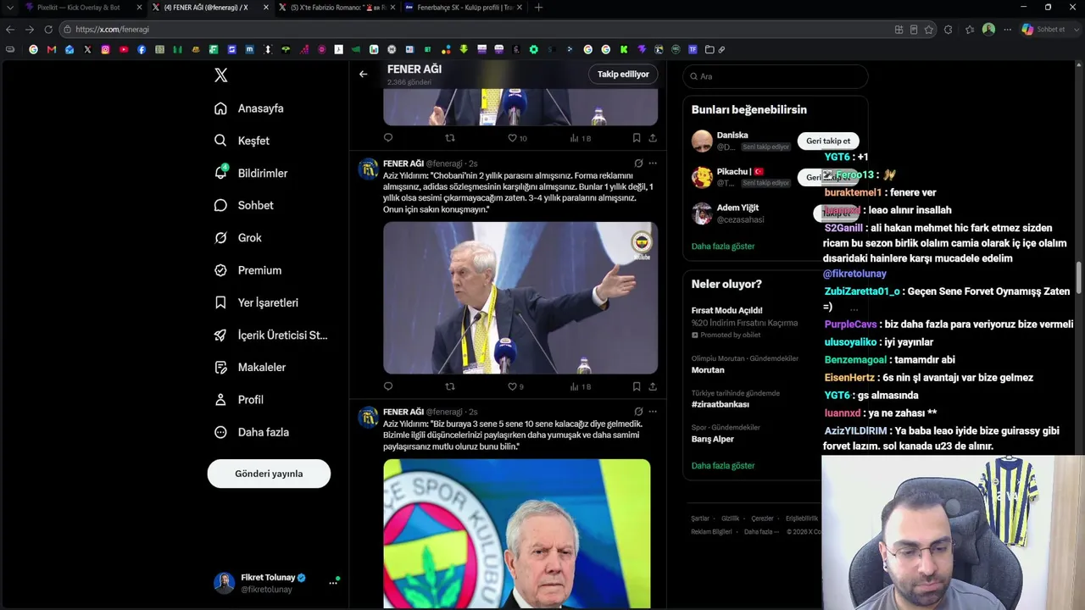The height and width of the screenshot is (610, 1085).
Task: Switch to the Fabrizio Romano X tab
Action: tap(336, 8)
